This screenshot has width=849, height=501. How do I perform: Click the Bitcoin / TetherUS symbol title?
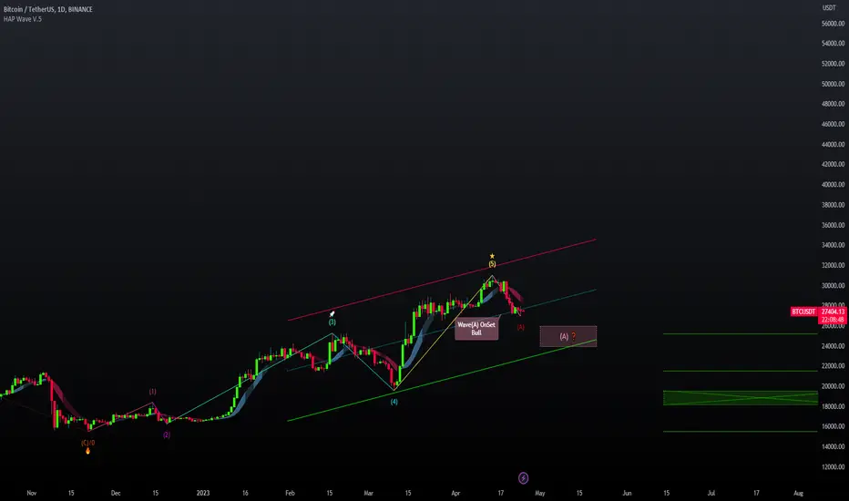coord(47,9)
